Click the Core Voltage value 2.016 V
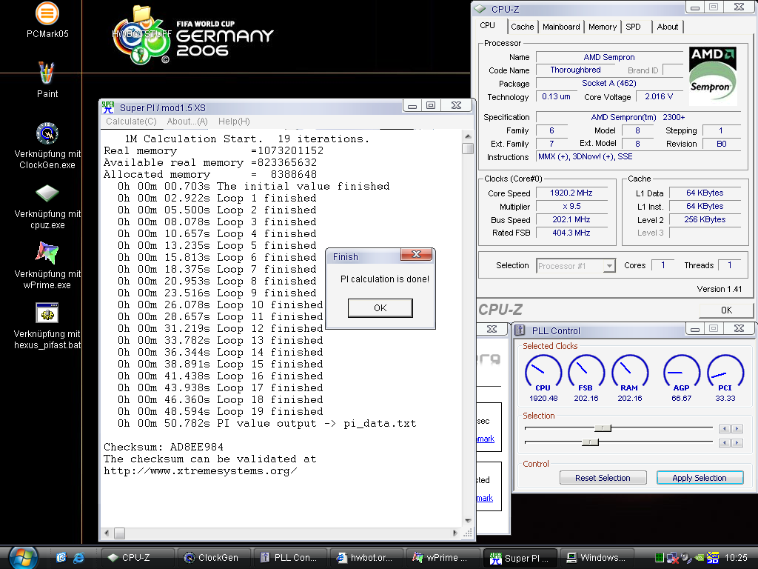Screen dimensions: 758x569 tap(658, 96)
